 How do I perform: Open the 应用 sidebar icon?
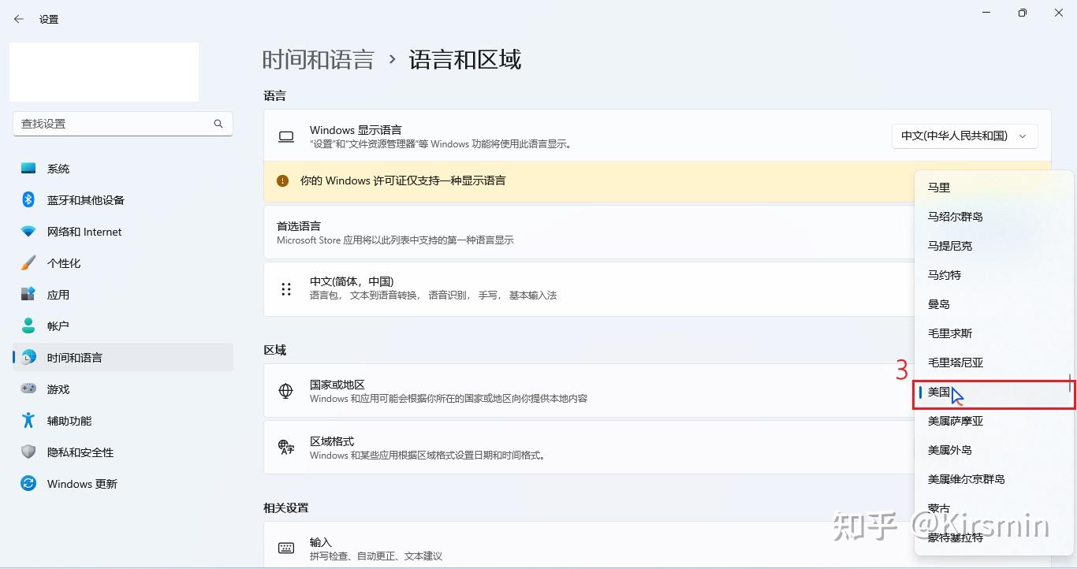point(28,294)
